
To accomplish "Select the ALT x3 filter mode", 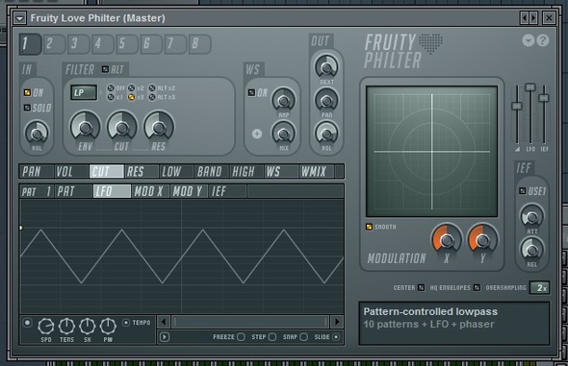I will [152, 97].
